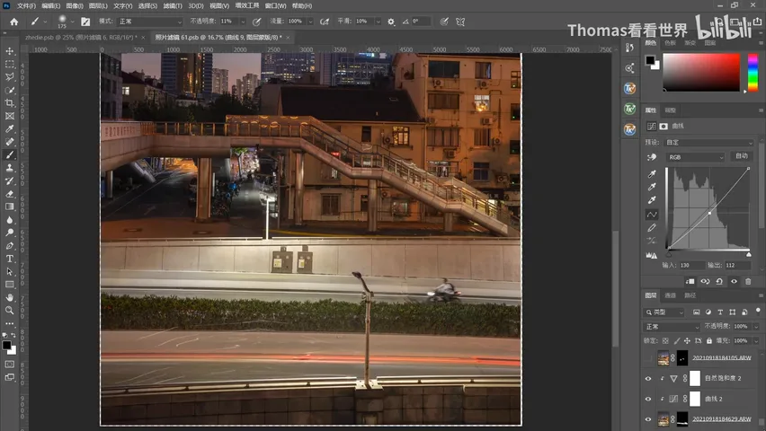
Task: Switch to the 通道 channels tab
Action: [x=671, y=295]
